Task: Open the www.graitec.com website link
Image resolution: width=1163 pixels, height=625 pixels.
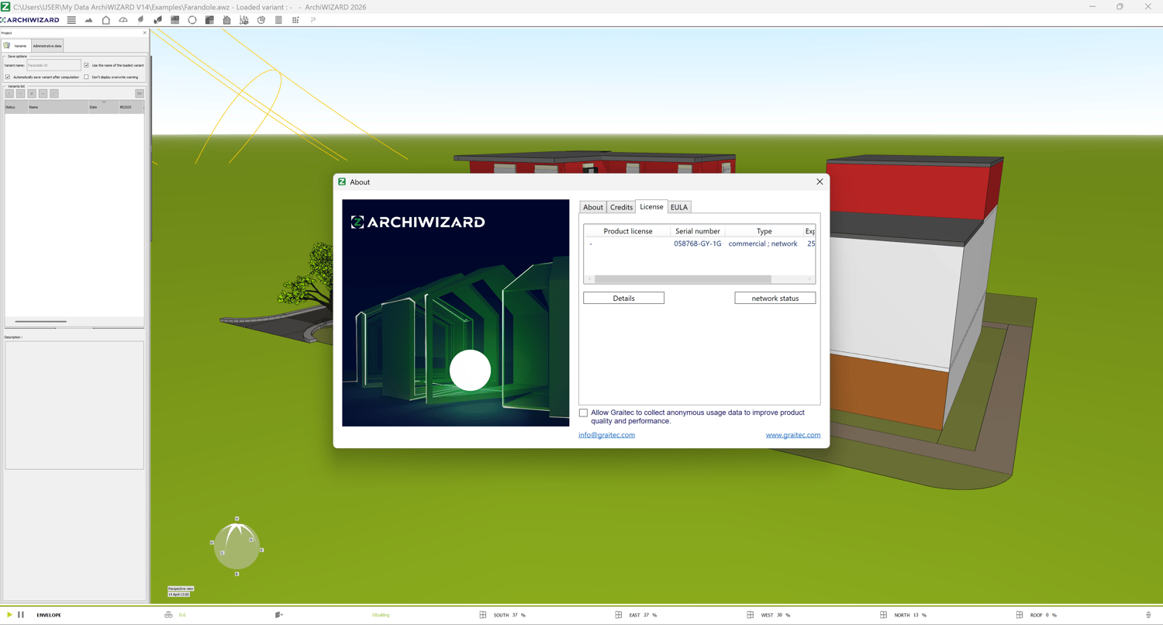Action: [793, 435]
